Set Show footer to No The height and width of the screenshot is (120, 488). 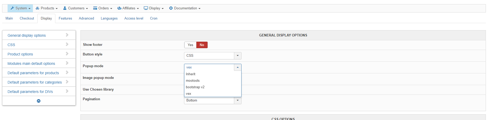click(x=202, y=45)
